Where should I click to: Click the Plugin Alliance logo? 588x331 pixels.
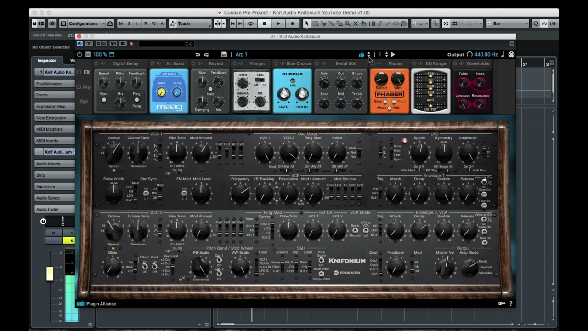coord(96,303)
